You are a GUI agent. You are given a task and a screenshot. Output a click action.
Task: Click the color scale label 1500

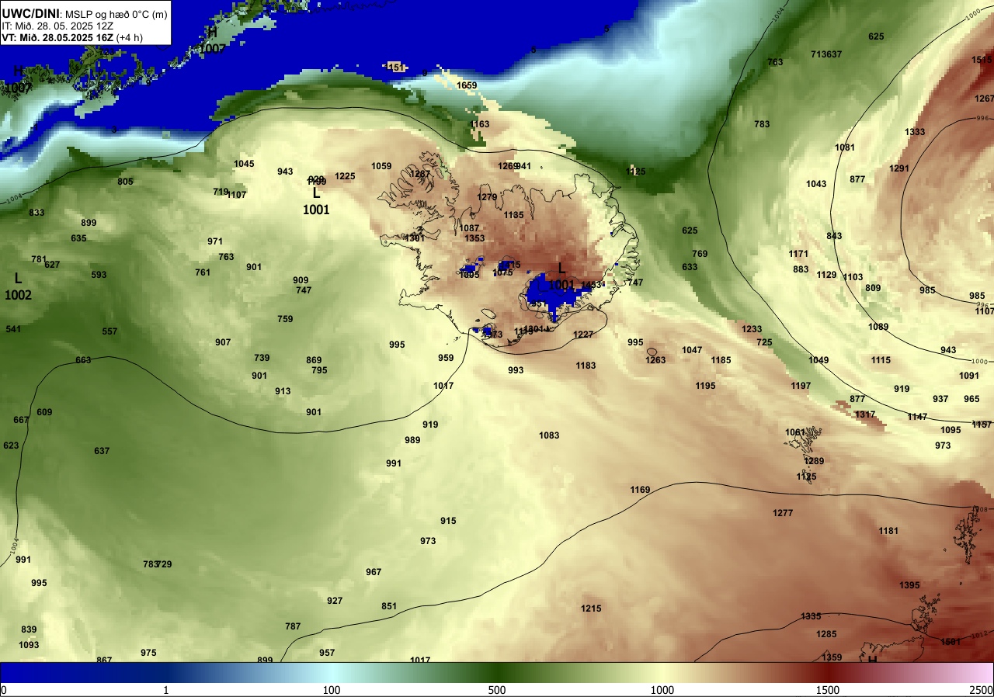click(827, 690)
